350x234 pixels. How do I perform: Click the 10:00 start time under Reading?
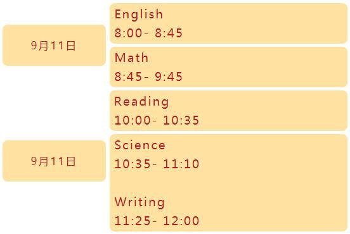click(133, 120)
